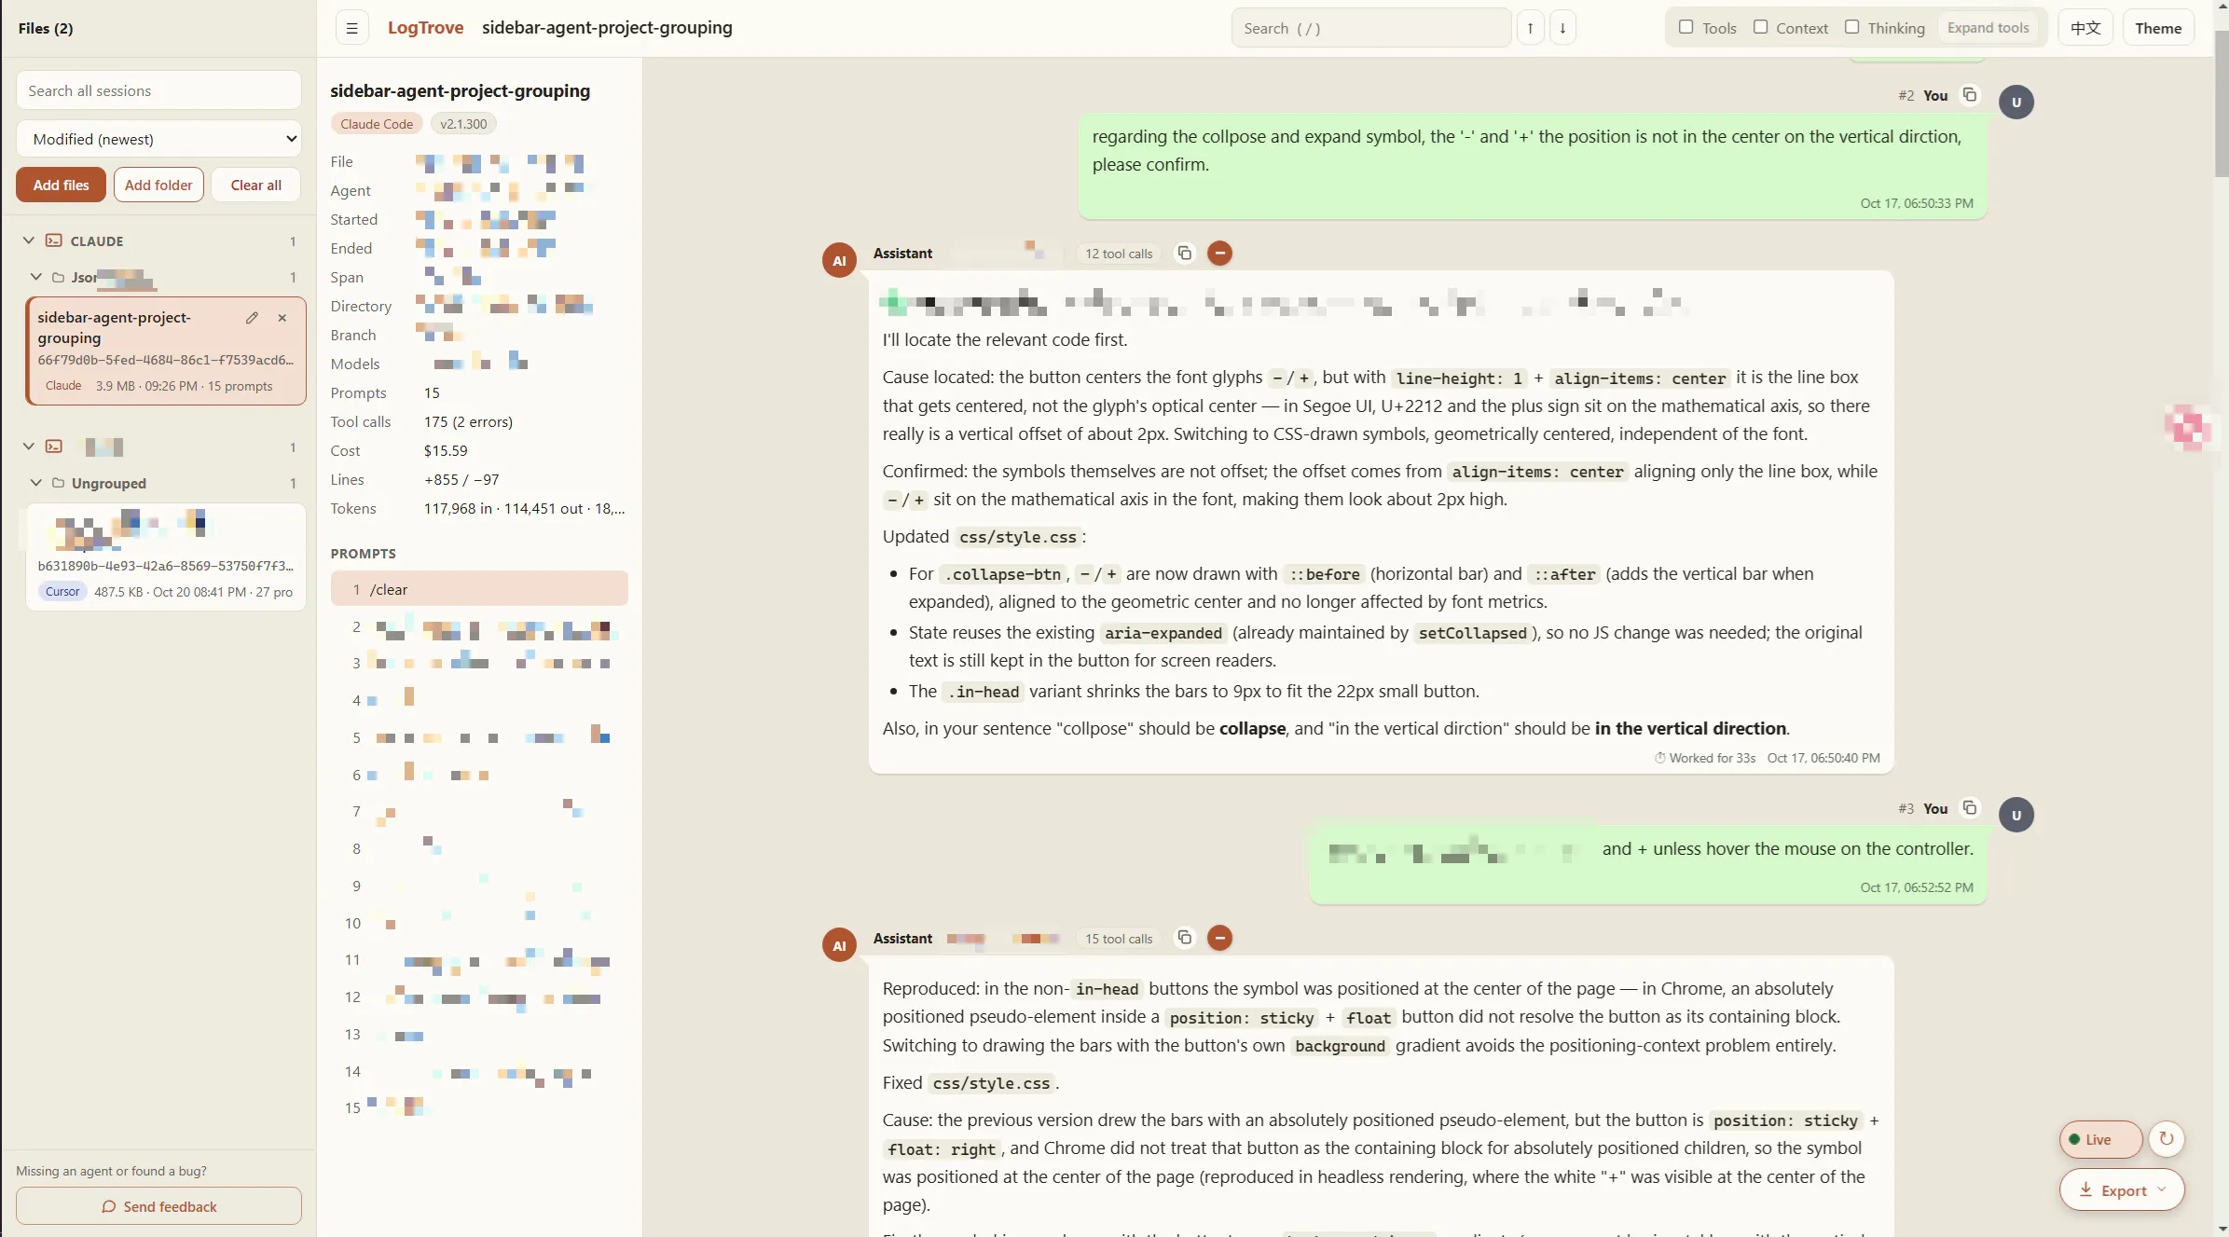Open the Modified (newest) sort dropdown
Screen dimensions: 2229x1237
tap(158, 139)
